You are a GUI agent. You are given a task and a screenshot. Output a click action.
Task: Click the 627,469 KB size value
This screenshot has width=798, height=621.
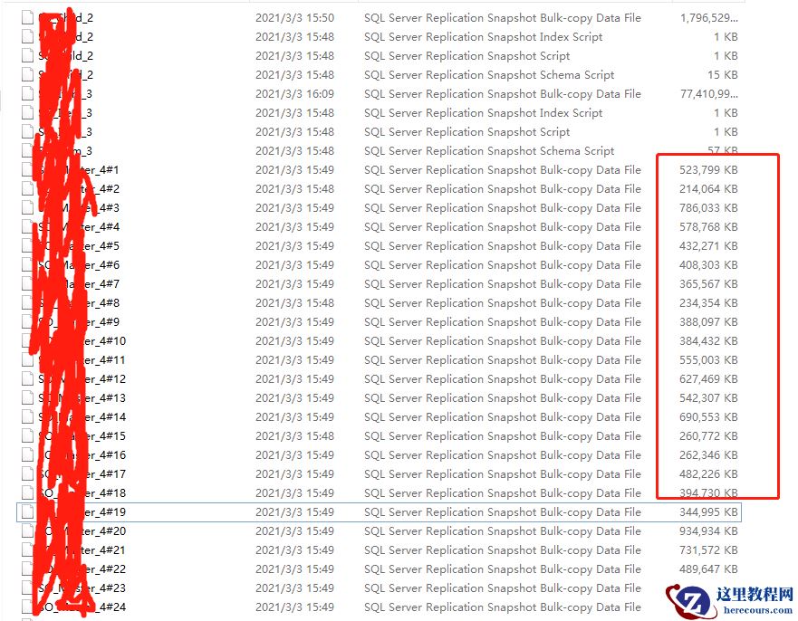[708, 379]
